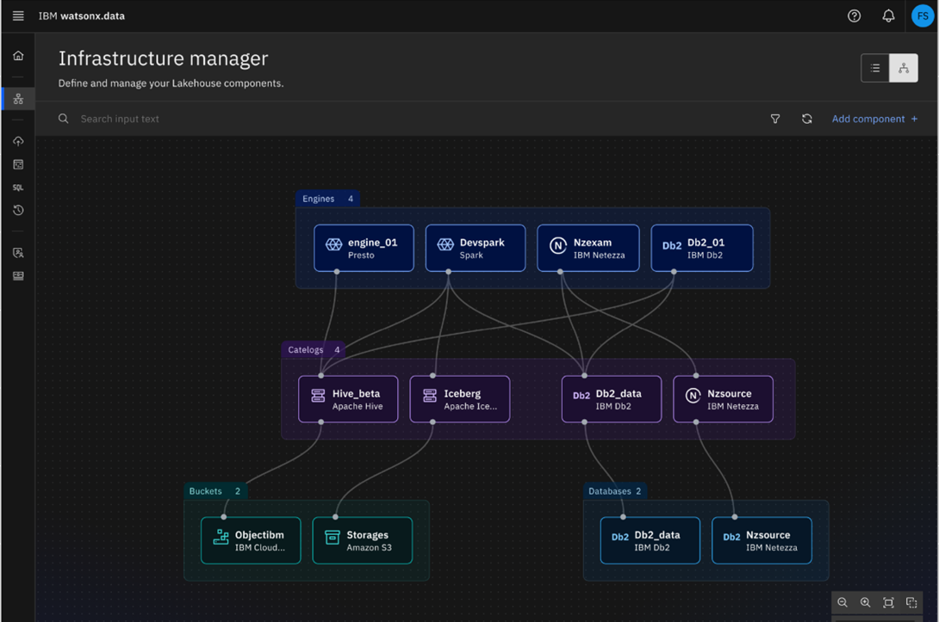Select the Db2_data database node
This screenshot has width=939, height=622.
coord(650,540)
